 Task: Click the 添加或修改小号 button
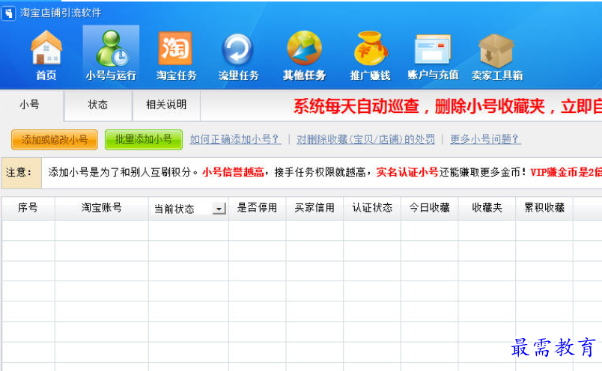point(55,139)
